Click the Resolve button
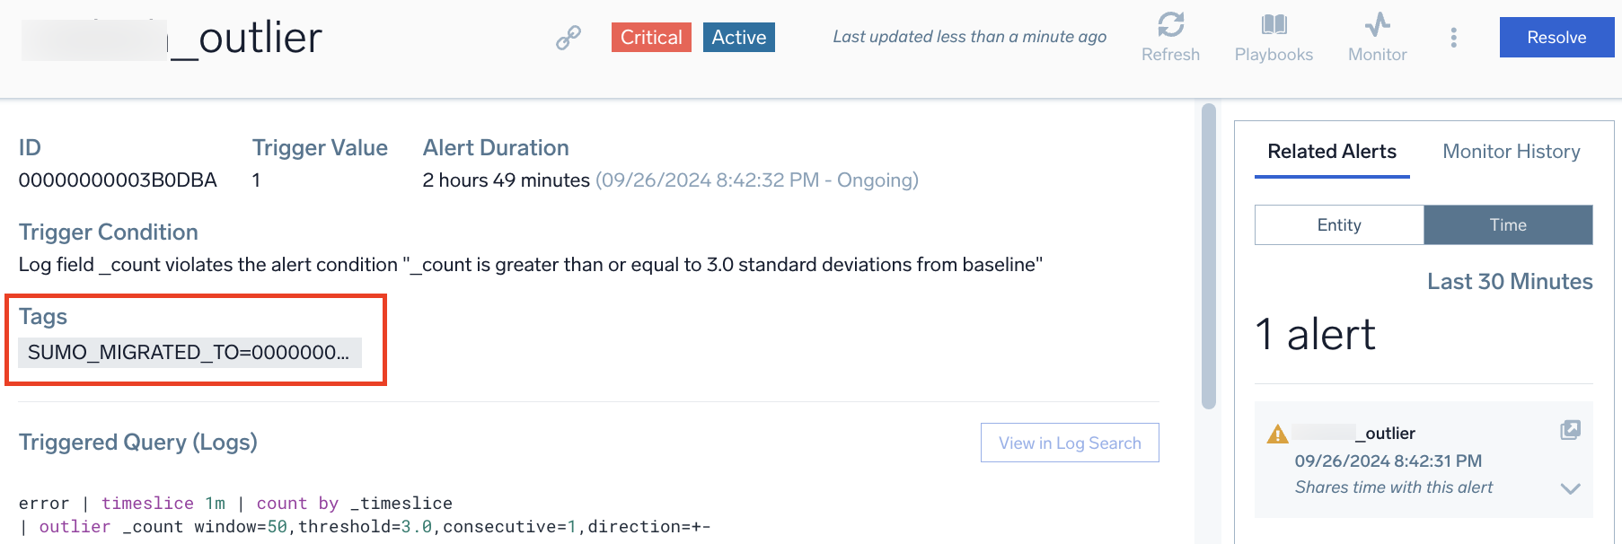The height and width of the screenshot is (544, 1622). pyautogui.click(x=1556, y=37)
